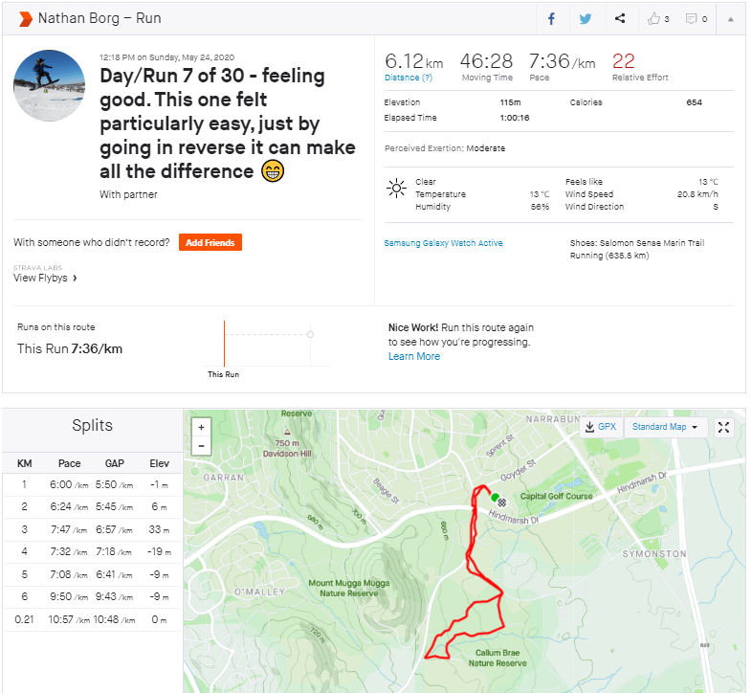The width and height of the screenshot is (752, 693).
Task: Zoom out on the map
Action: pyautogui.click(x=201, y=446)
